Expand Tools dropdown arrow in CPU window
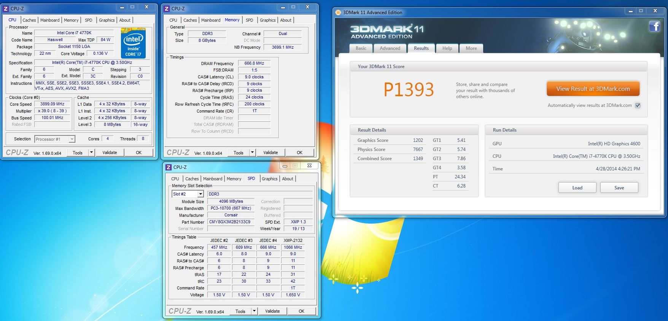The width and height of the screenshot is (668, 321). 91,153
